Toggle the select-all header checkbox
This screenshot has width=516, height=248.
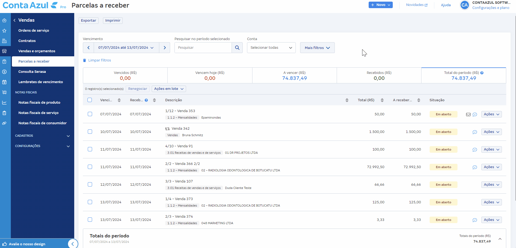pyautogui.click(x=90, y=100)
